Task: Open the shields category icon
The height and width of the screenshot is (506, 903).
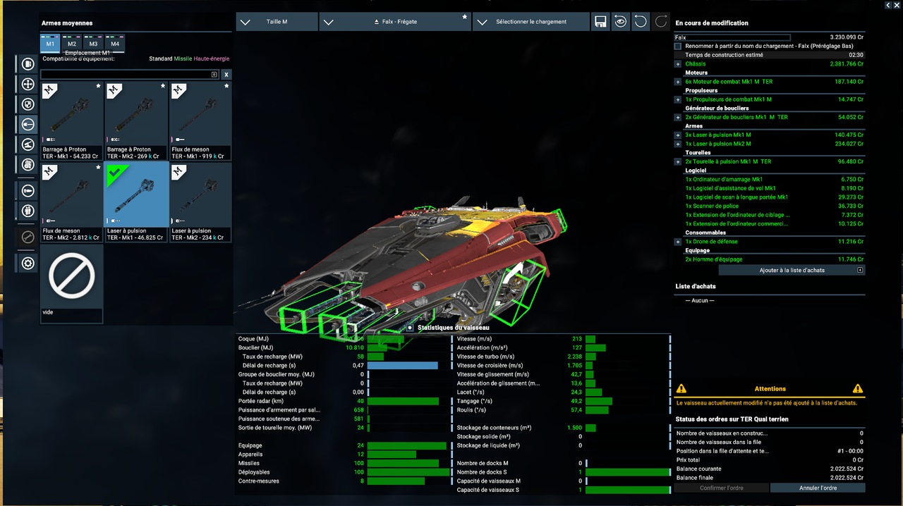Action: click(28, 104)
